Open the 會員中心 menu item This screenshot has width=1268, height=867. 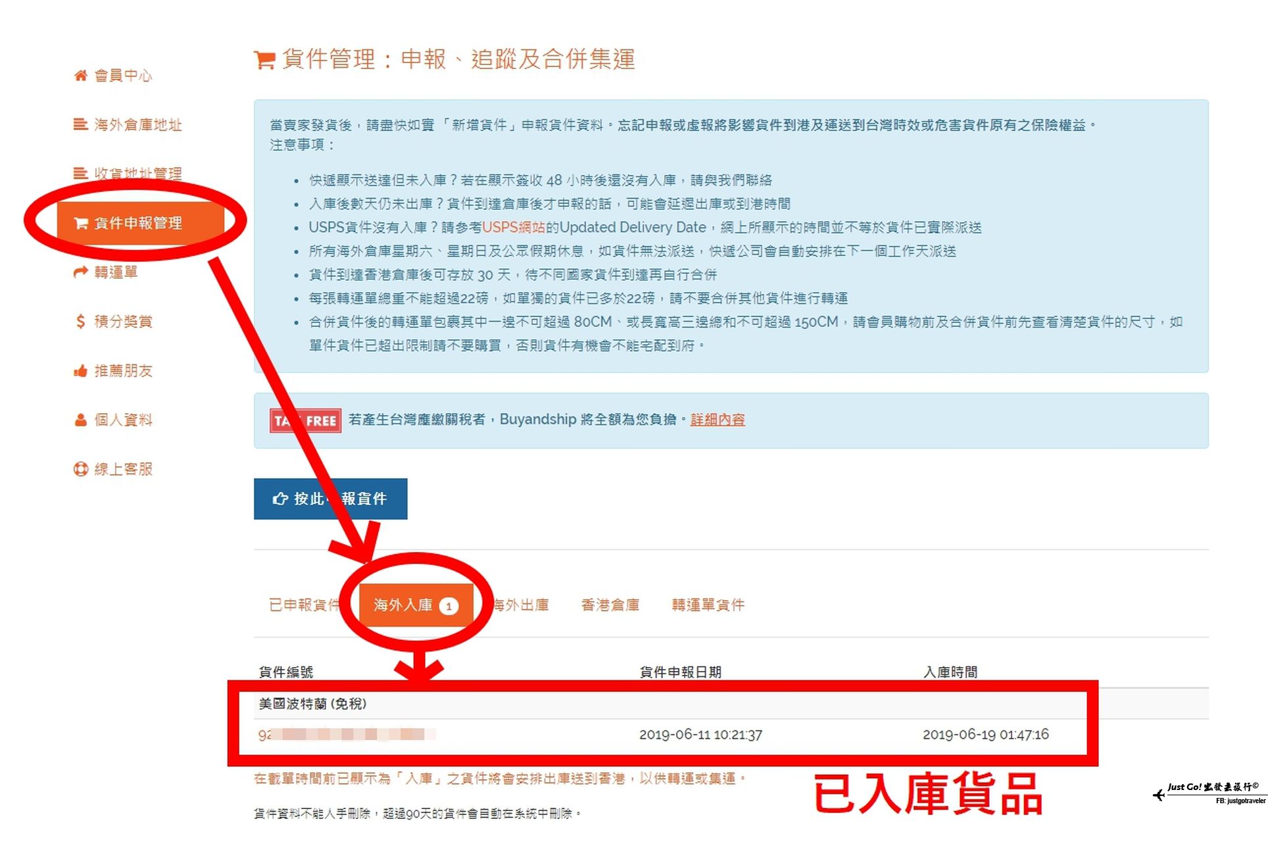click(123, 76)
